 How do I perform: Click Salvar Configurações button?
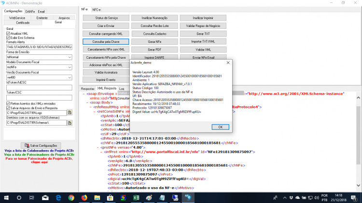(41, 145)
